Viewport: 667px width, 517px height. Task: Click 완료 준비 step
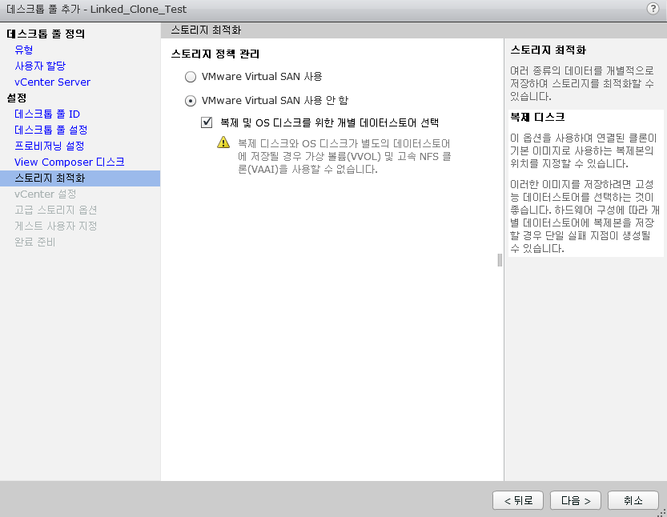(x=35, y=242)
